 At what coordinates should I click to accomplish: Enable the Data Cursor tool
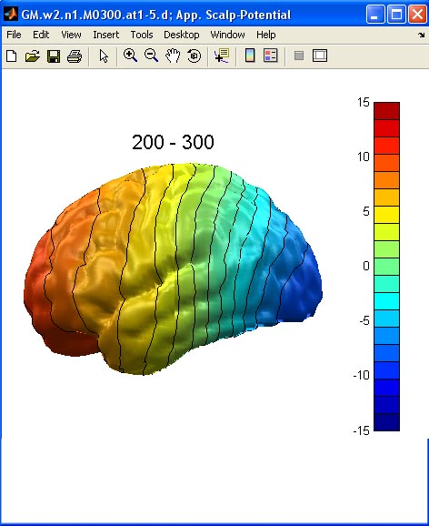pos(222,56)
